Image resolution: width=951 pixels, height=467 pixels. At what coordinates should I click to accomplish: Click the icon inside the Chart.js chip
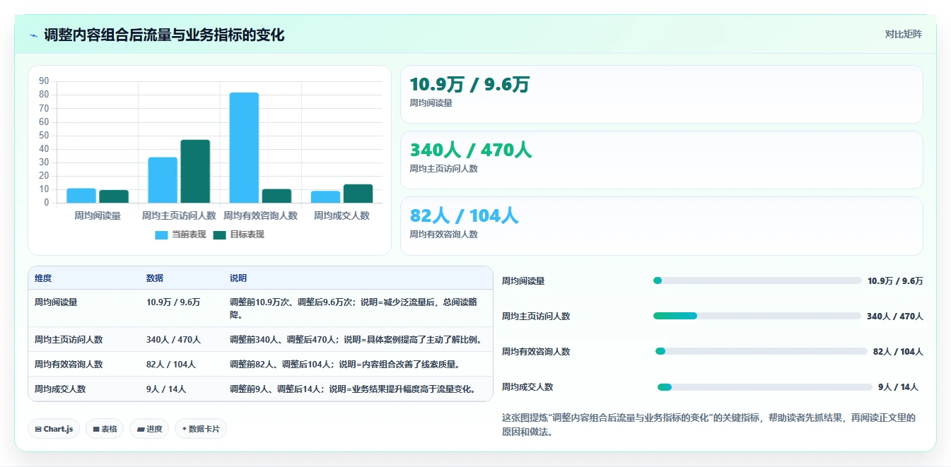click(38, 429)
